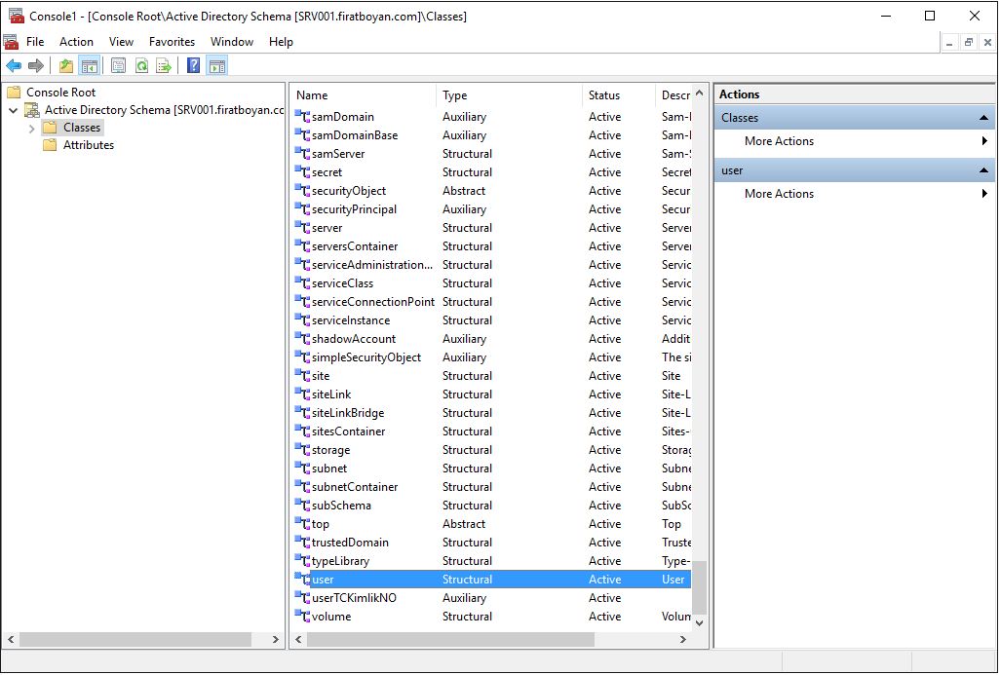Click the class list vertical scrollbar thumb

point(700,587)
